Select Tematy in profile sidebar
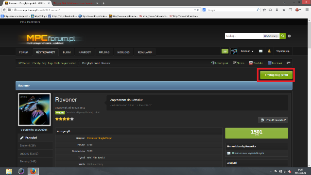 pyautogui.click(x=35, y=161)
